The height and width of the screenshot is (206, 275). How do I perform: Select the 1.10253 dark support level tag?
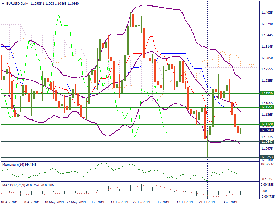point(267,157)
